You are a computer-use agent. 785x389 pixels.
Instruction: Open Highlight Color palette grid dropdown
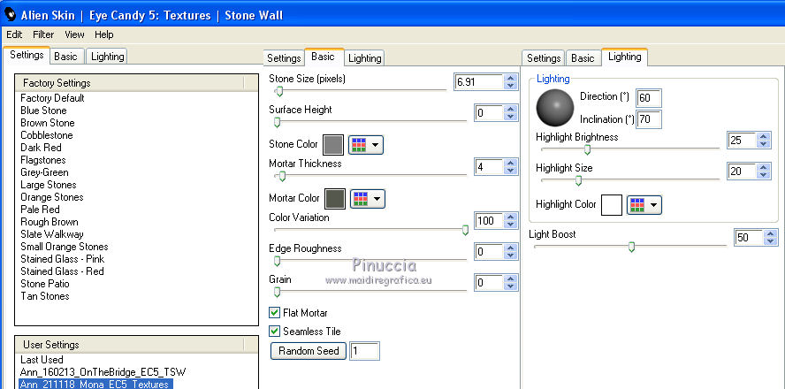(644, 205)
